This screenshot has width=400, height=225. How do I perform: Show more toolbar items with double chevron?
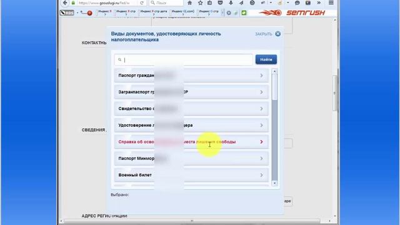click(319, 2)
